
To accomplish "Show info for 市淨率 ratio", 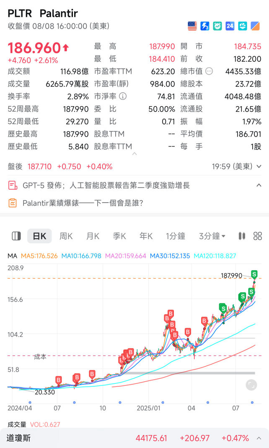I will pyautogui.click(x=123, y=96).
